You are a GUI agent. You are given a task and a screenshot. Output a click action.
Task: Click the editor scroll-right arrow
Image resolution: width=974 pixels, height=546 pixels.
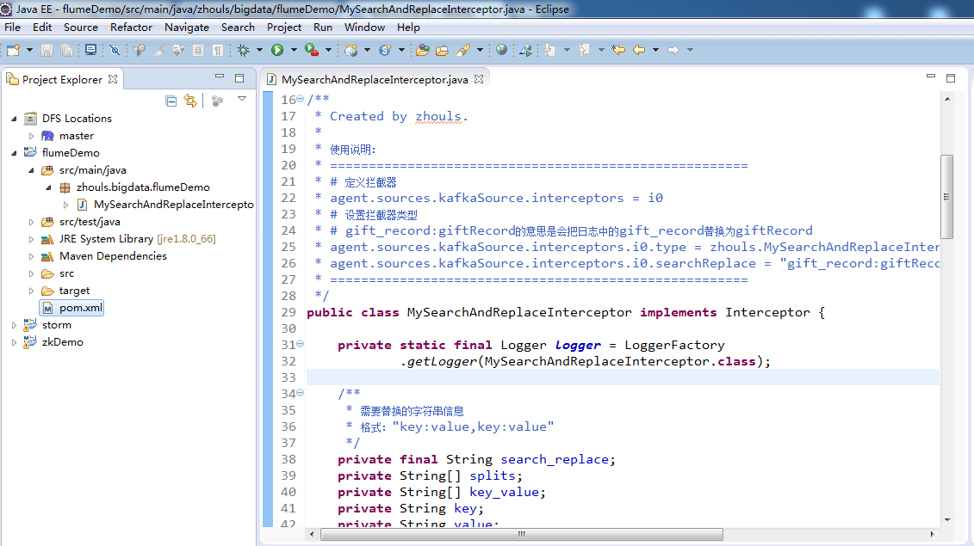(932, 534)
